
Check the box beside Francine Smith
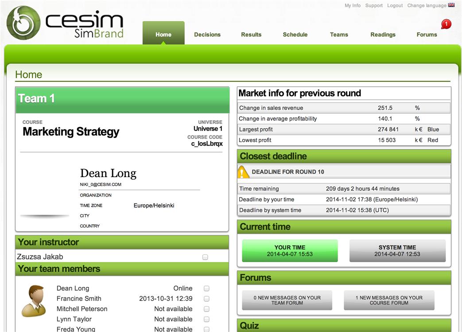click(206, 299)
